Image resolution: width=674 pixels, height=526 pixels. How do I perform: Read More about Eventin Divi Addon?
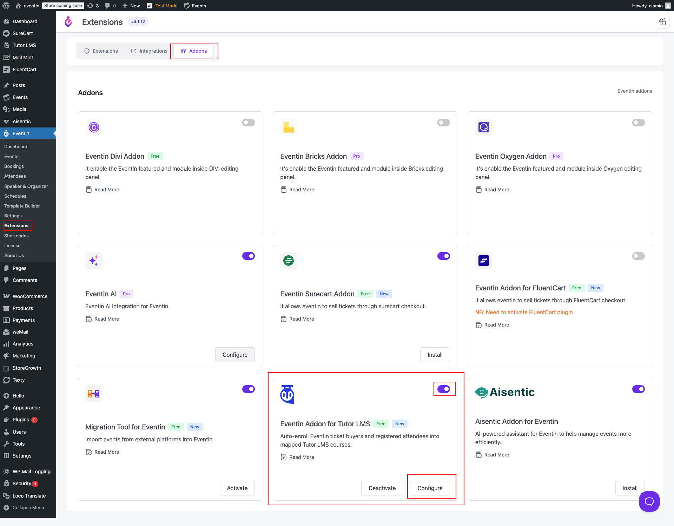(x=103, y=190)
